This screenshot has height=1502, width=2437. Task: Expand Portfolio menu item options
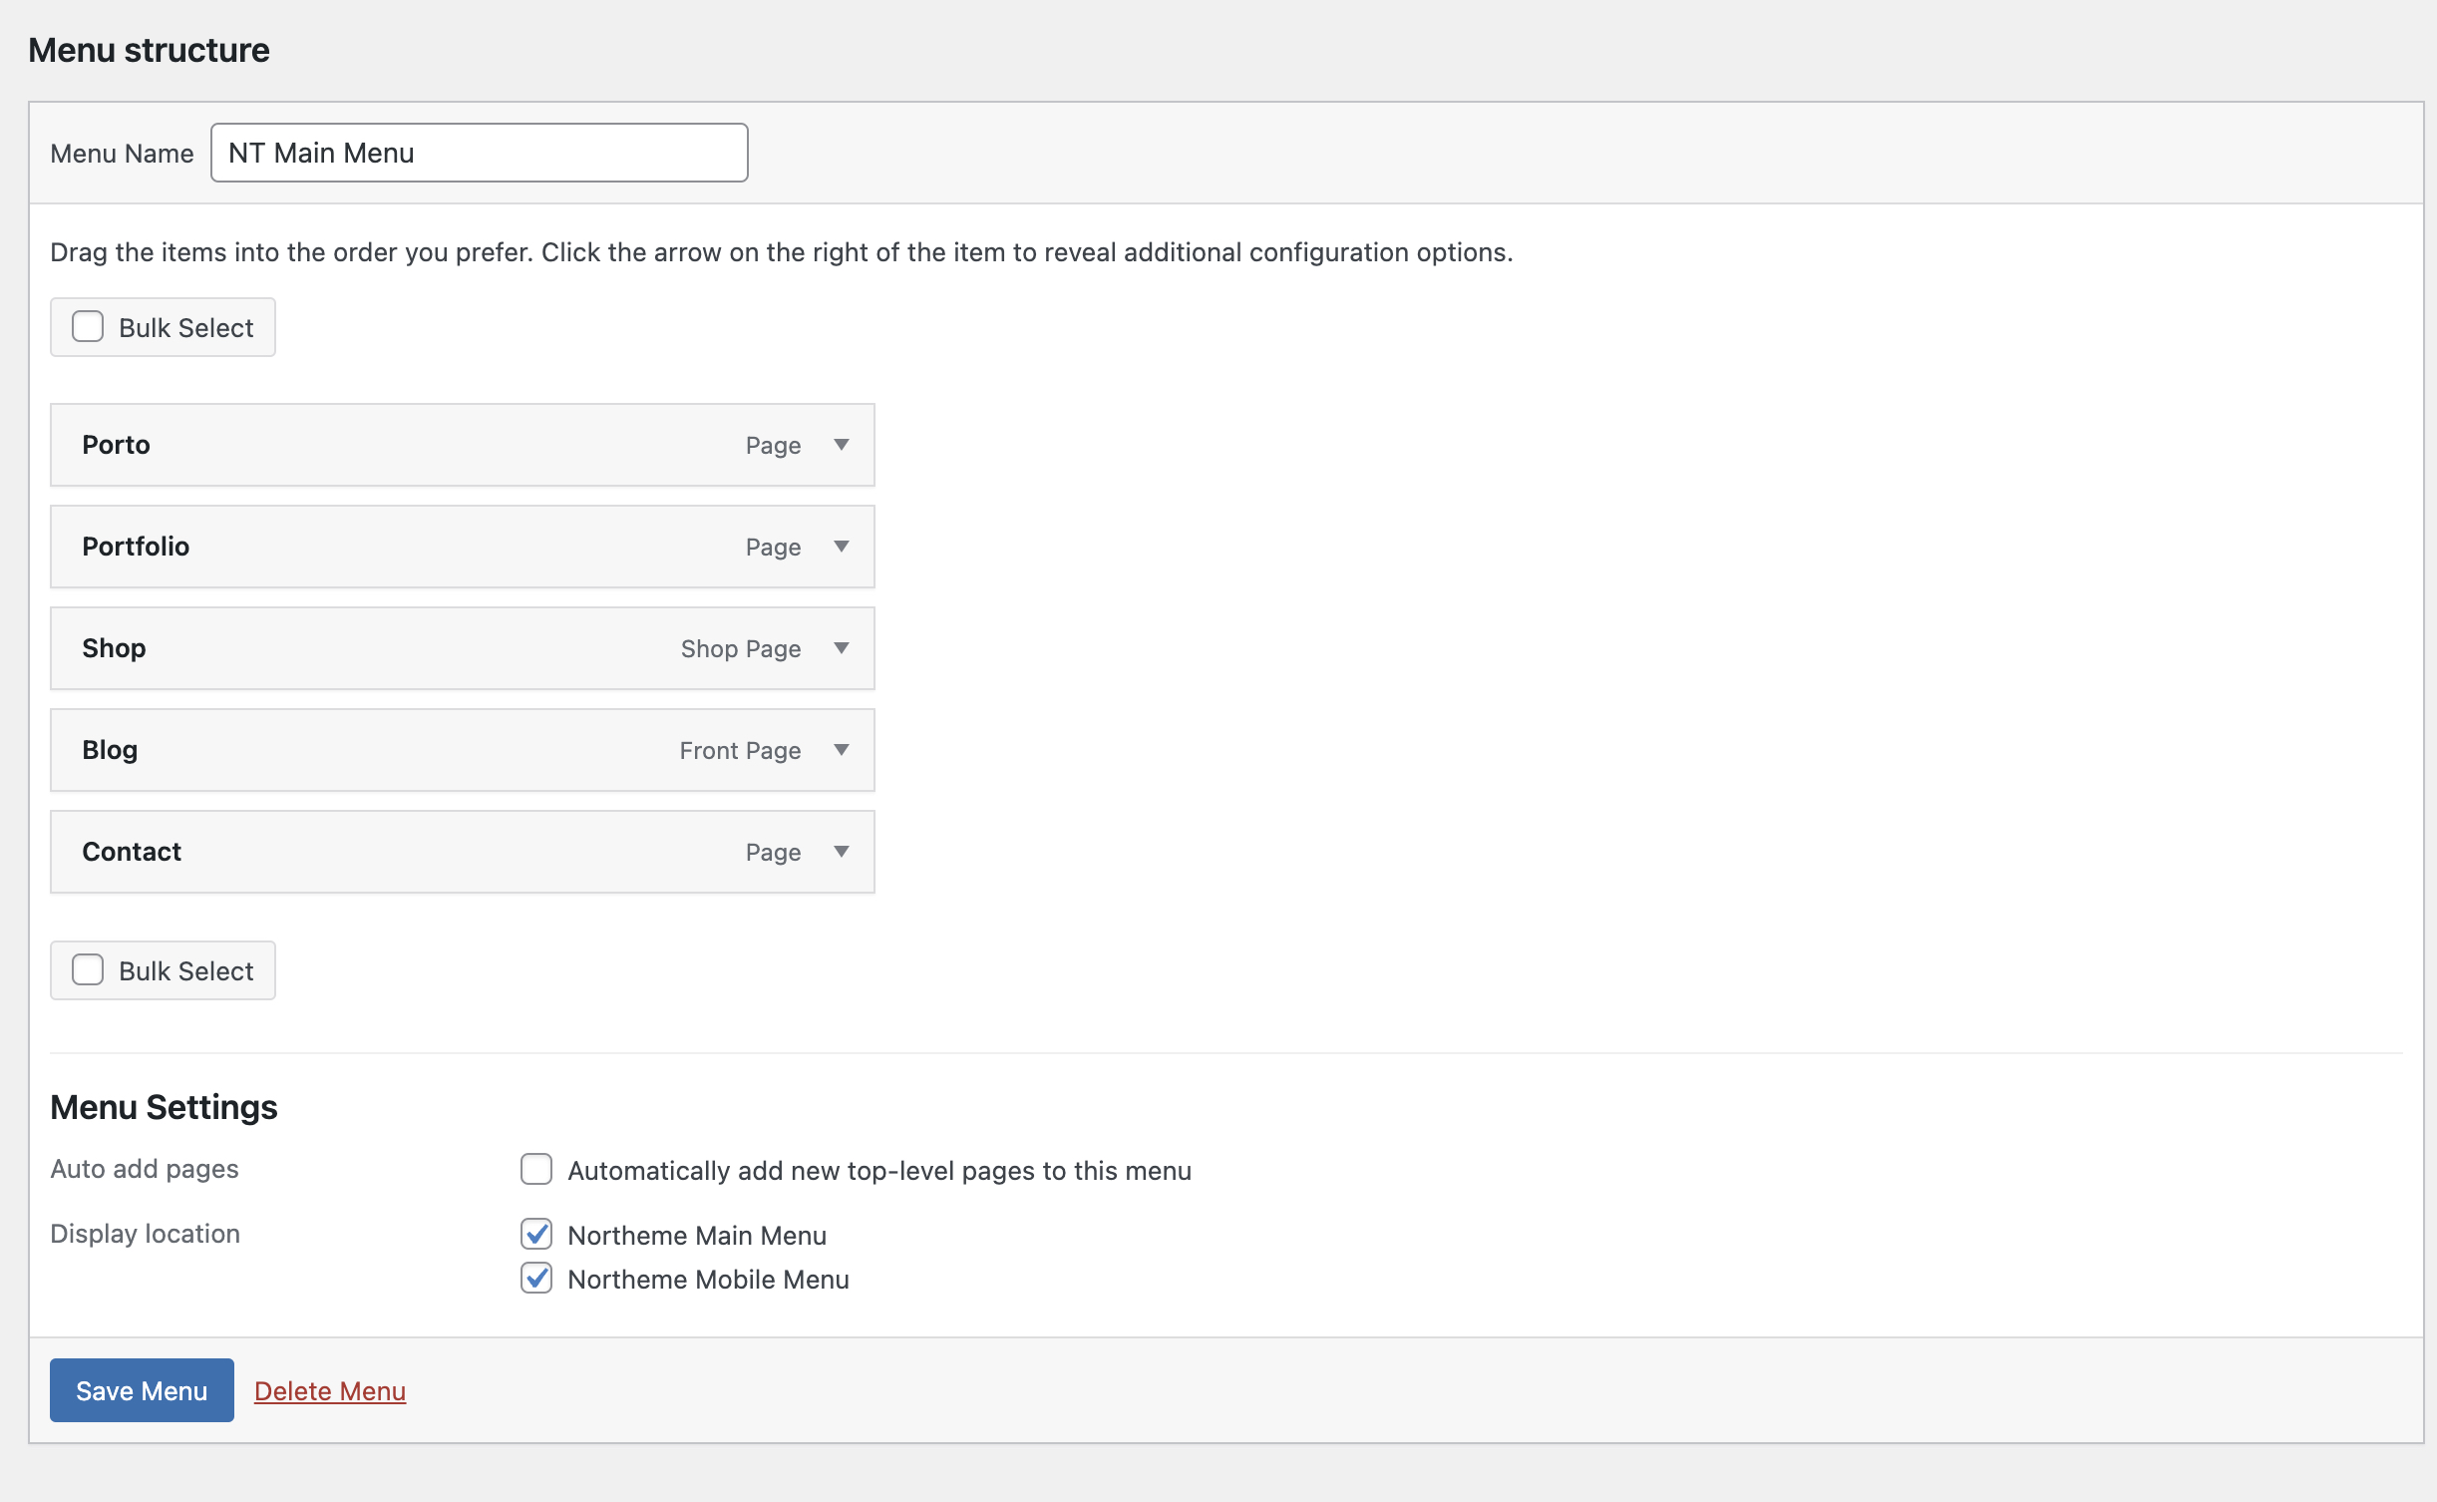click(841, 547)
